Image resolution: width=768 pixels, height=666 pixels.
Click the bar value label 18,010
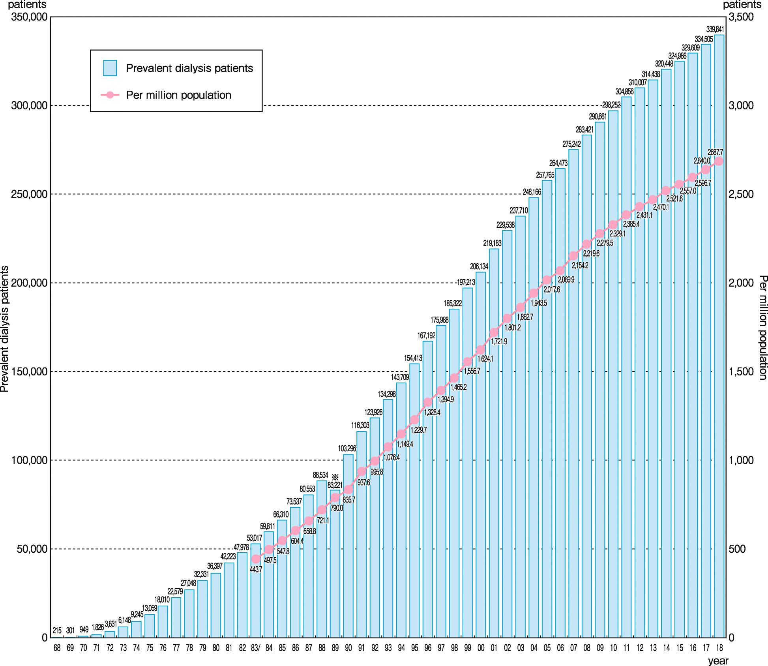(162, 600)
